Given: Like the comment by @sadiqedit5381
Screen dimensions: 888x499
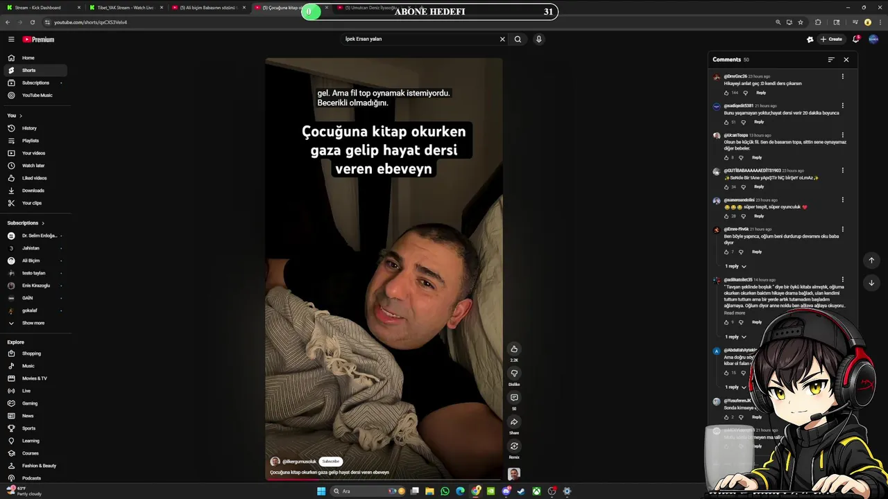Looking at the screenshot, I should click(726, 122).
